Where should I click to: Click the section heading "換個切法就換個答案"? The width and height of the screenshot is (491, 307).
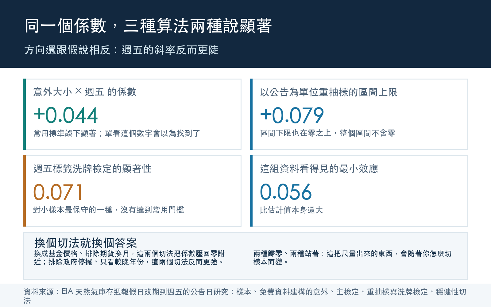(x=86, y=243)
